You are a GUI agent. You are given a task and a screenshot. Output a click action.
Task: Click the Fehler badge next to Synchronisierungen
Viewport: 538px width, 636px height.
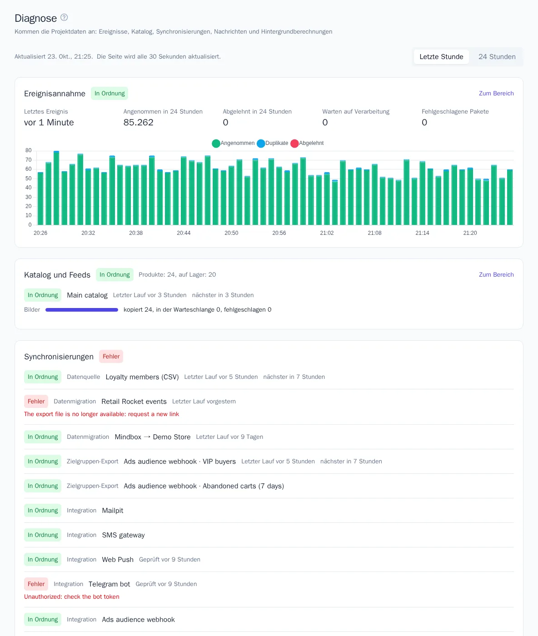(x=111, y=357)
